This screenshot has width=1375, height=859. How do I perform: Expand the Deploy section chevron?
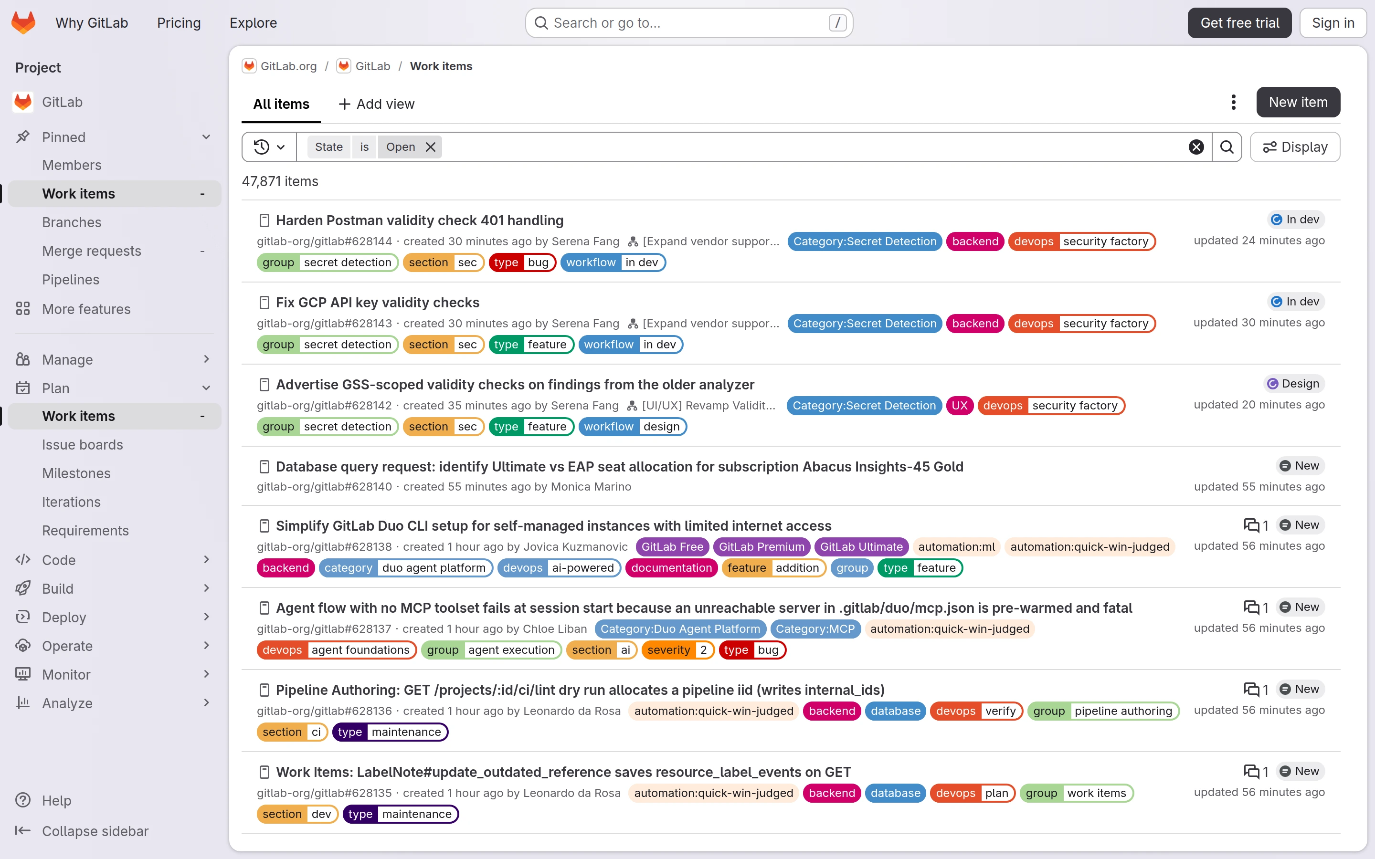[x=206, y=617]
